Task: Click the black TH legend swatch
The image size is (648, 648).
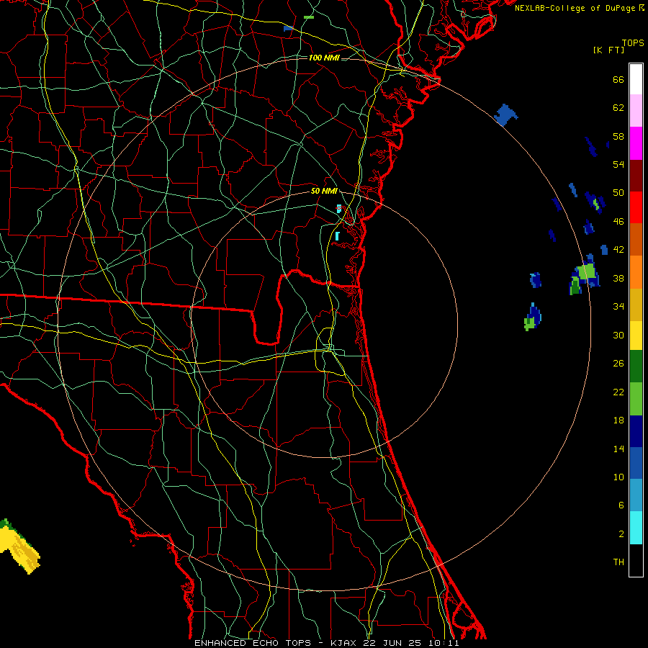Action: click(x=636, y=560)
